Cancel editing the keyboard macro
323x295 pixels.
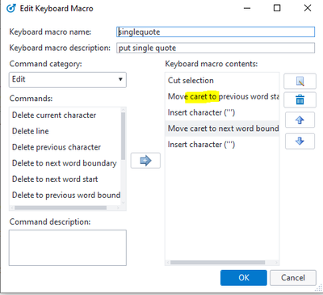293,278
